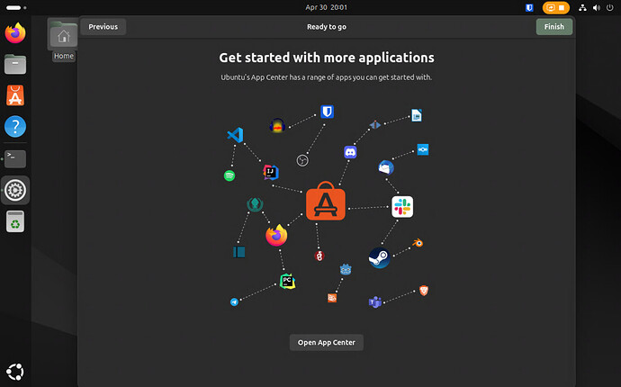The image size is (621, 387).
Task: Click the orange screen sharing indicator
Action: pos(556,7)
